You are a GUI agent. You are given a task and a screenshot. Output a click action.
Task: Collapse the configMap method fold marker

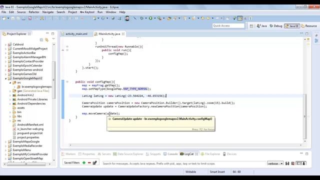67,82
